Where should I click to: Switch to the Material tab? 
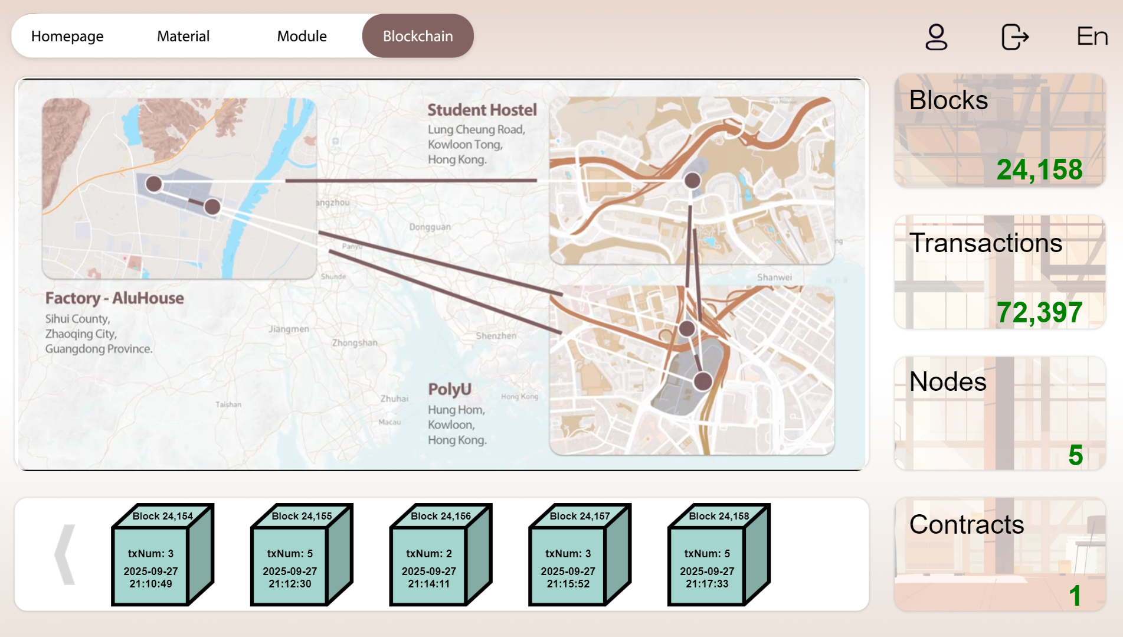pos(183,36)
